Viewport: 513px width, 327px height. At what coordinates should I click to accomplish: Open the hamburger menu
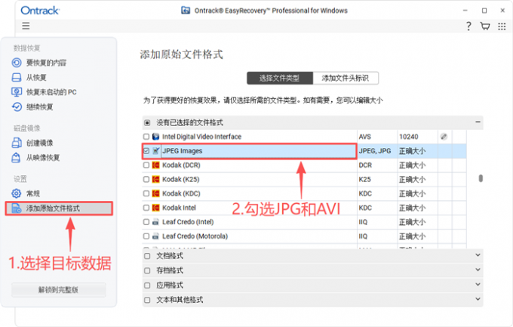(26, 26)
